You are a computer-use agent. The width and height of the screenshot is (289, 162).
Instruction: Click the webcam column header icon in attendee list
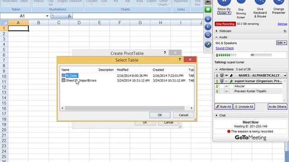227,76
